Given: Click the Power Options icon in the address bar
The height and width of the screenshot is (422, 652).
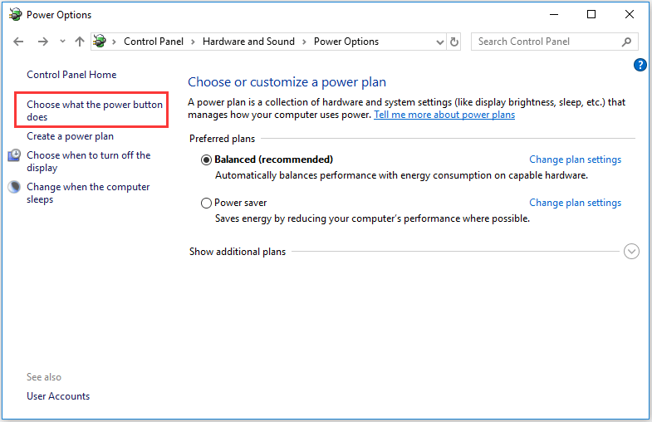Looking at the screenshot, I should coord(100,42).
